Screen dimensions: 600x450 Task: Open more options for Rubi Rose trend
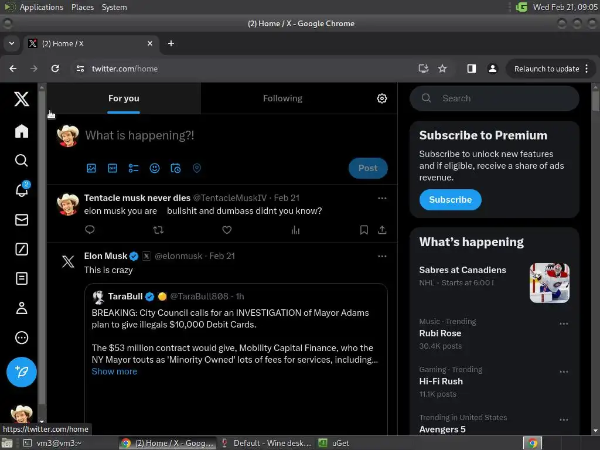(564, 323)
